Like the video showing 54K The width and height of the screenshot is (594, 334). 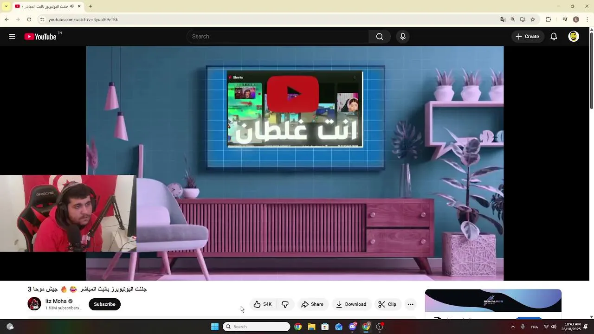(x=263, y=304)
